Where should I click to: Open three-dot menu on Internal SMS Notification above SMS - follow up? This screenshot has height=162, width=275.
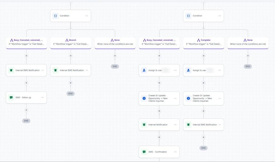click(x=42, y=70)
